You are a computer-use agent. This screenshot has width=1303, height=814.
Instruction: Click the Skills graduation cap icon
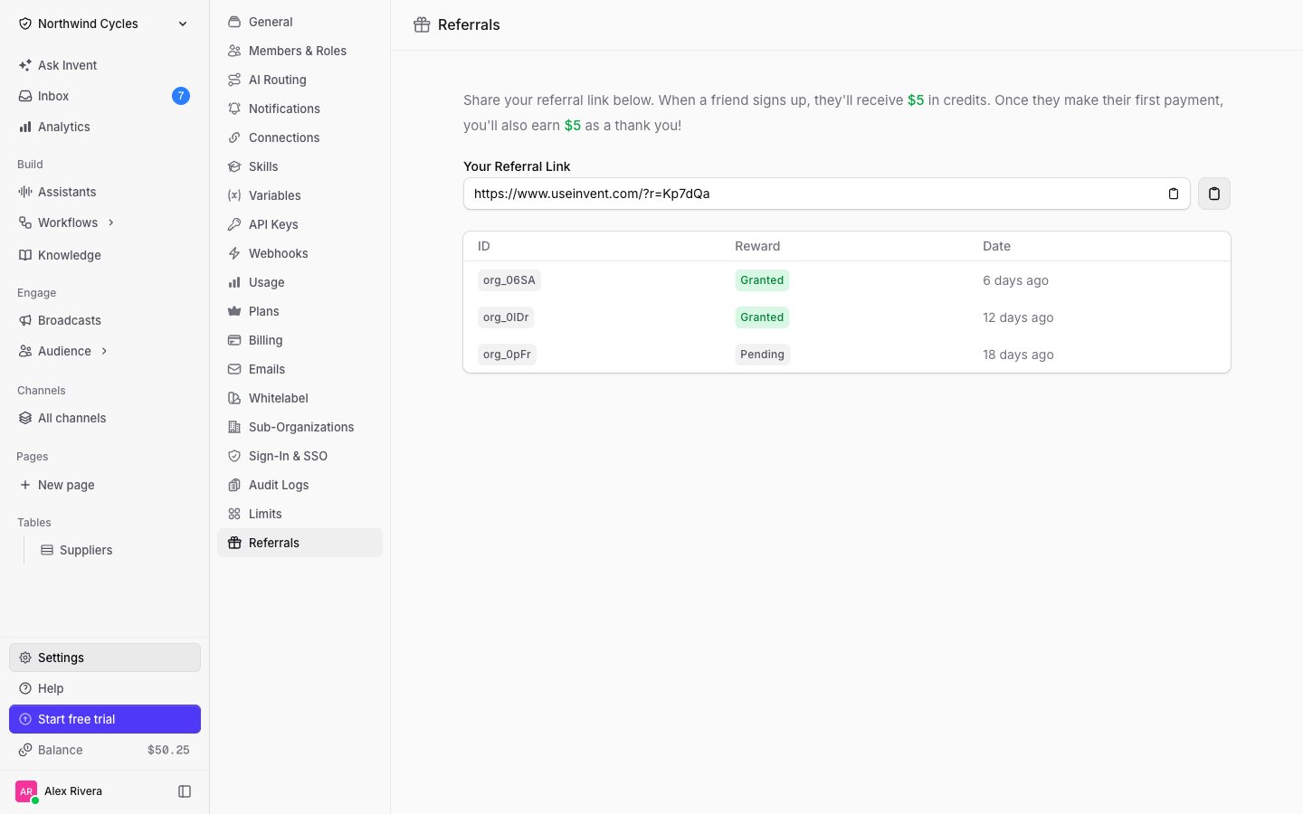(234, 166)
